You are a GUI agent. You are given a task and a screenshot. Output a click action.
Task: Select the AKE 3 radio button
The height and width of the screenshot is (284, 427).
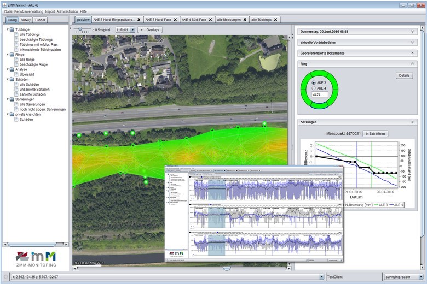314,82
